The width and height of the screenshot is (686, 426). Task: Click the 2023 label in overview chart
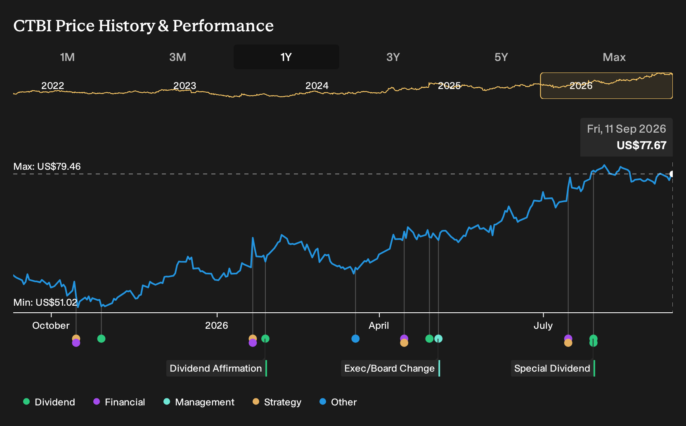[185, 86]
